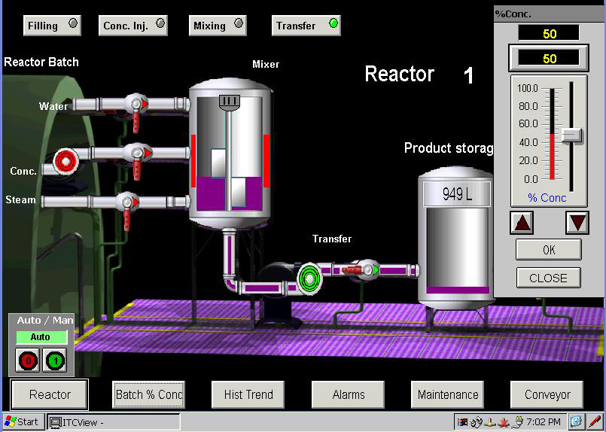606x432 pixels.
Task: Click the %Conc. panel title bar
Action: pos(550,14)
